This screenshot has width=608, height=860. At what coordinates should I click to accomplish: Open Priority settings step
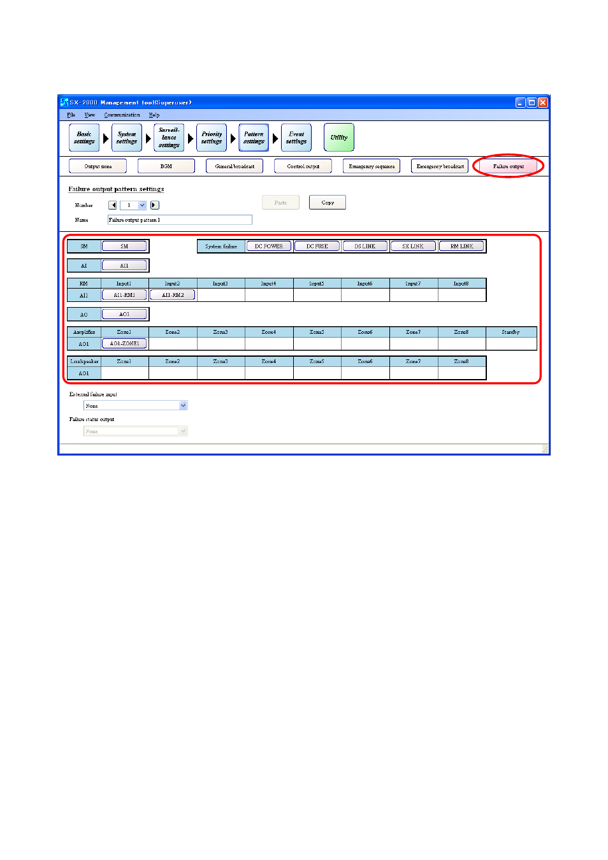212,138
